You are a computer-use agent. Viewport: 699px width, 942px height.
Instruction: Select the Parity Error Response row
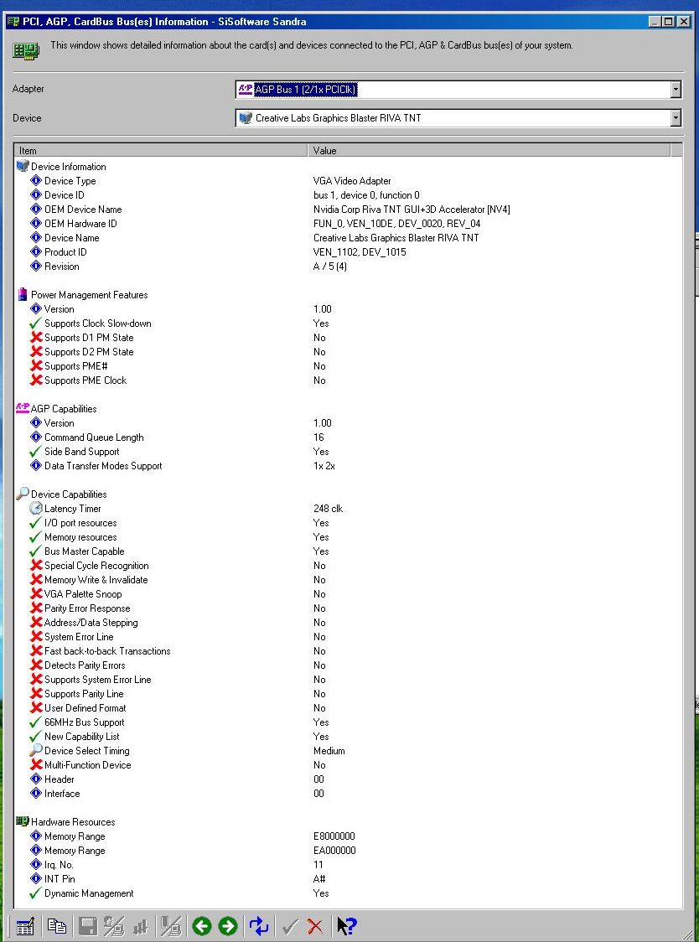pos(349,608)
